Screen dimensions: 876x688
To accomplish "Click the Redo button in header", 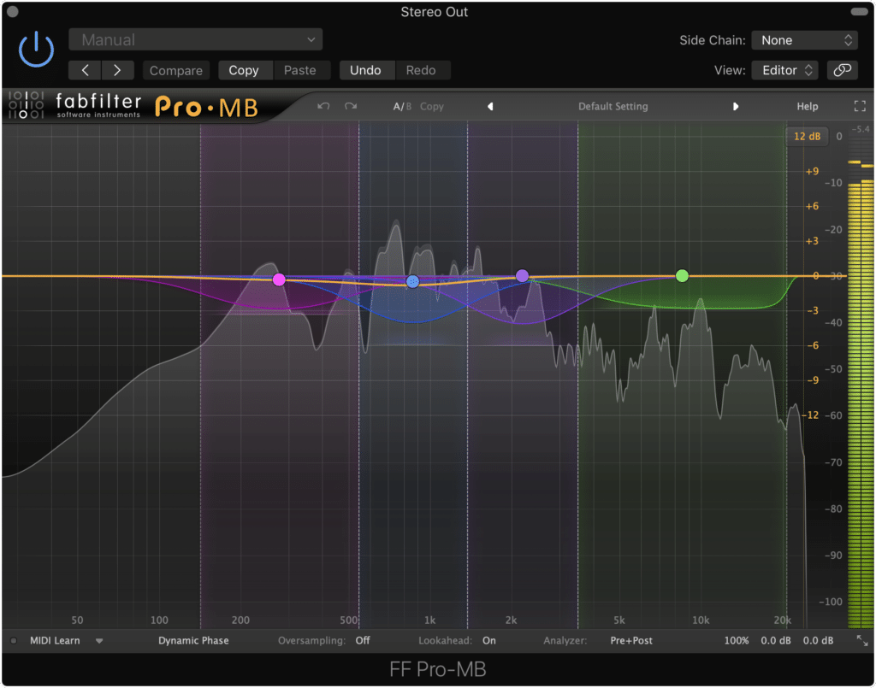I will tap(421, 70).
